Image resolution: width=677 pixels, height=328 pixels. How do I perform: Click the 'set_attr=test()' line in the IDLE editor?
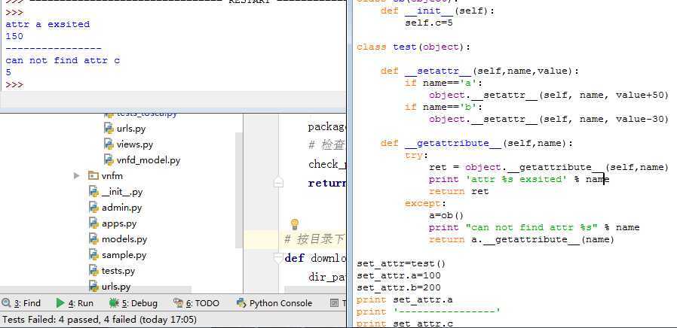[x=400, y=263]
